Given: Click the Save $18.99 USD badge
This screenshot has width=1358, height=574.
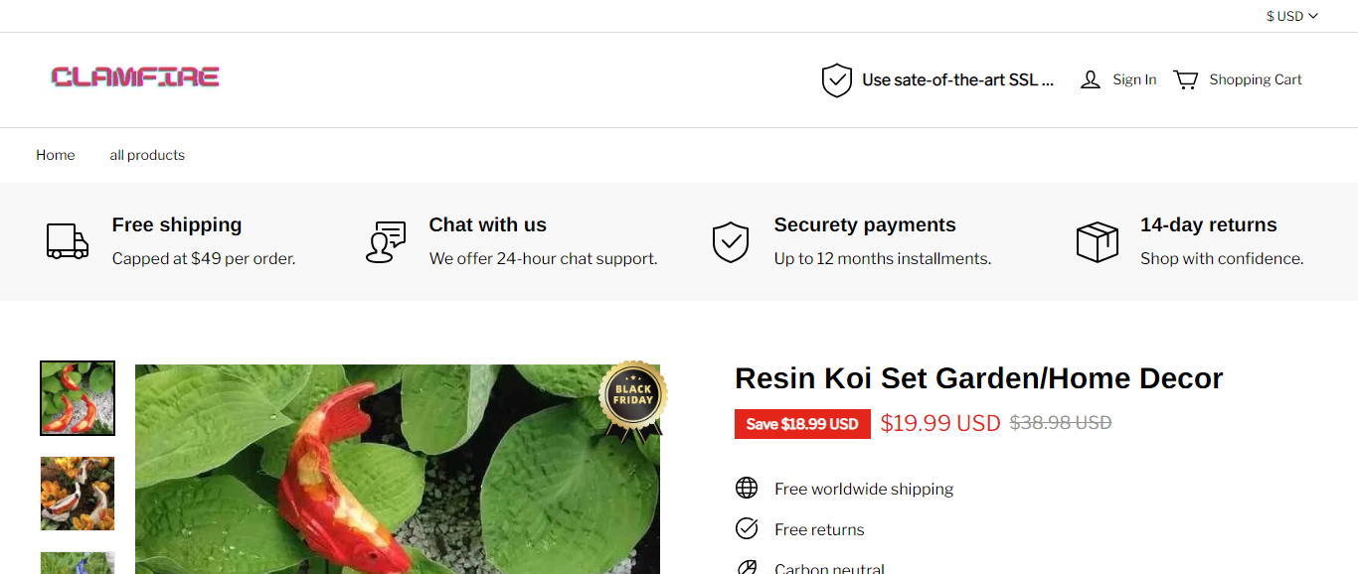Looking at the screenshot, I should pos(802,424).
